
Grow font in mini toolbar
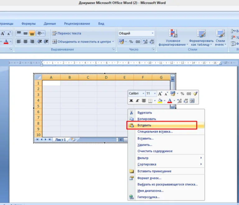(x=160, y=94)
